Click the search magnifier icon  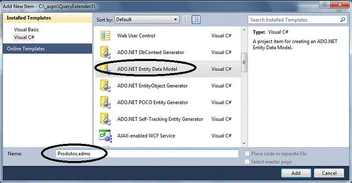(x=342, y=20)
